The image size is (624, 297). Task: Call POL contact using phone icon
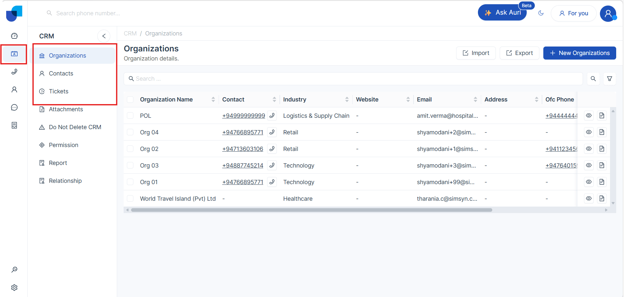[272, 115]
